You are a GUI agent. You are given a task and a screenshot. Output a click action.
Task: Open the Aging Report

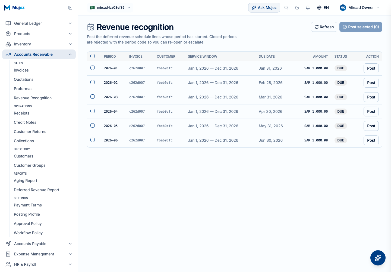pyautogui.click(x=26, y=181)
